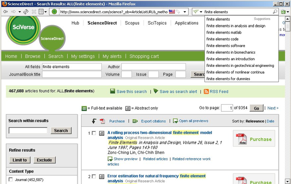Viewport: 291px width, 184px height.
Task: Click the Author input field
Action: (x=154, y=67)
